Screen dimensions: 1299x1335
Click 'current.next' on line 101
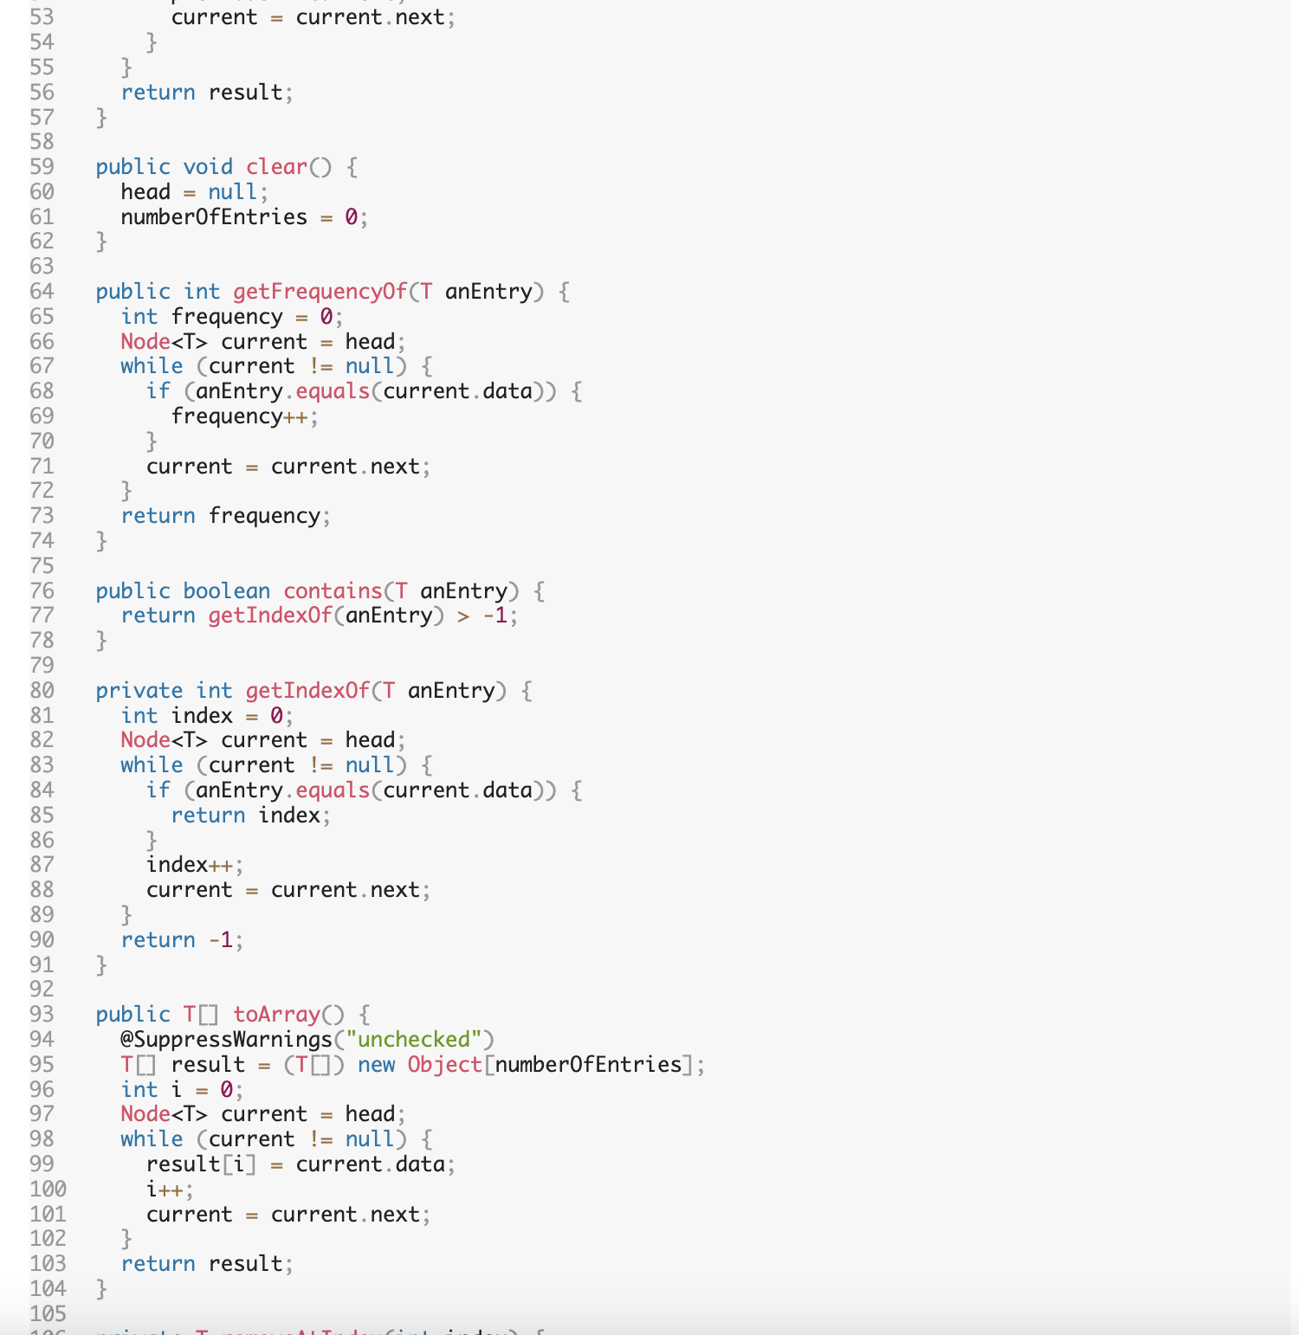tap(346, 1214)
